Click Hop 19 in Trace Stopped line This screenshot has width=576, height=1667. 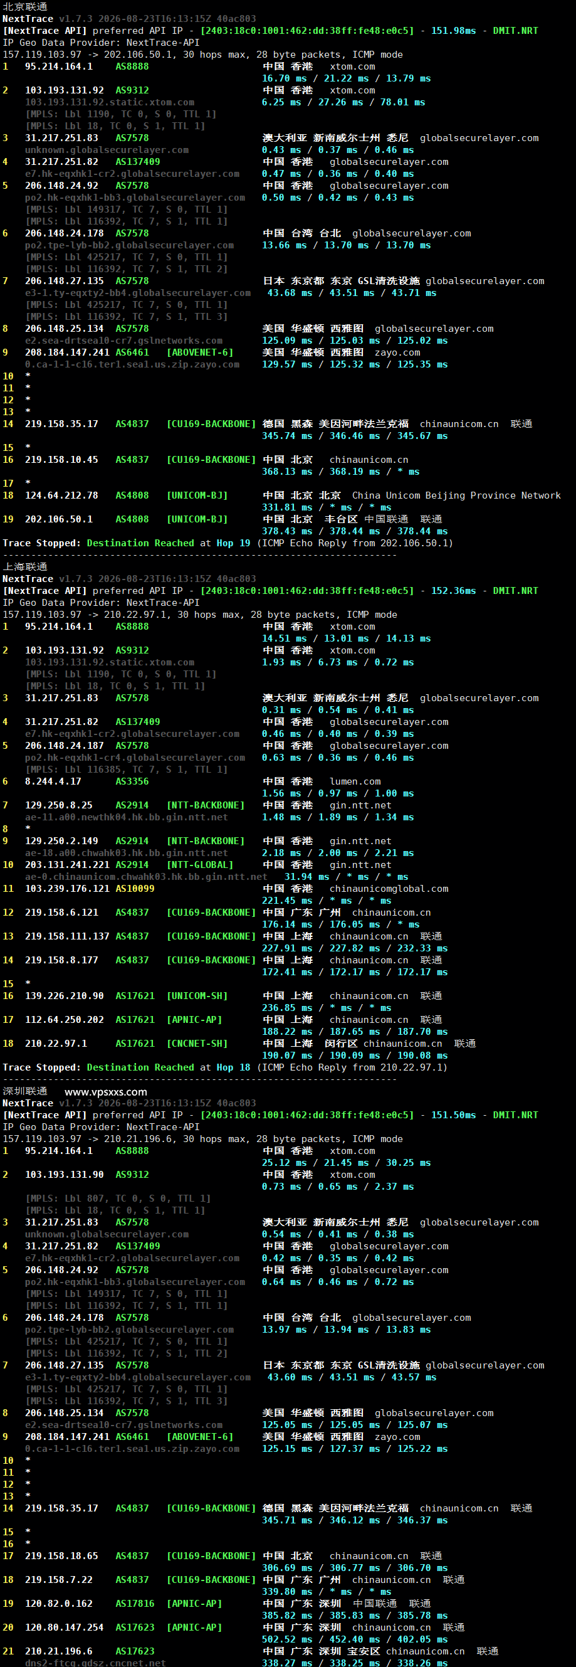233,543
